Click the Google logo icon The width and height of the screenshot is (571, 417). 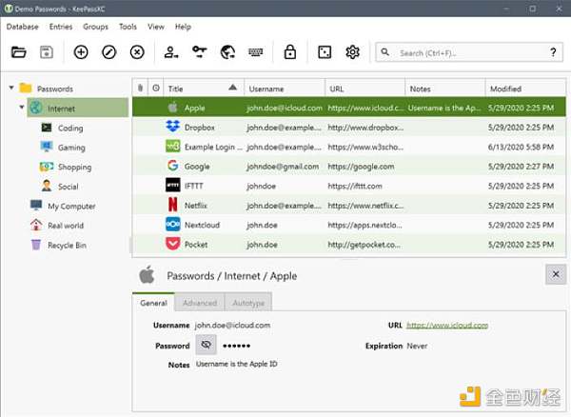(173, 166)
